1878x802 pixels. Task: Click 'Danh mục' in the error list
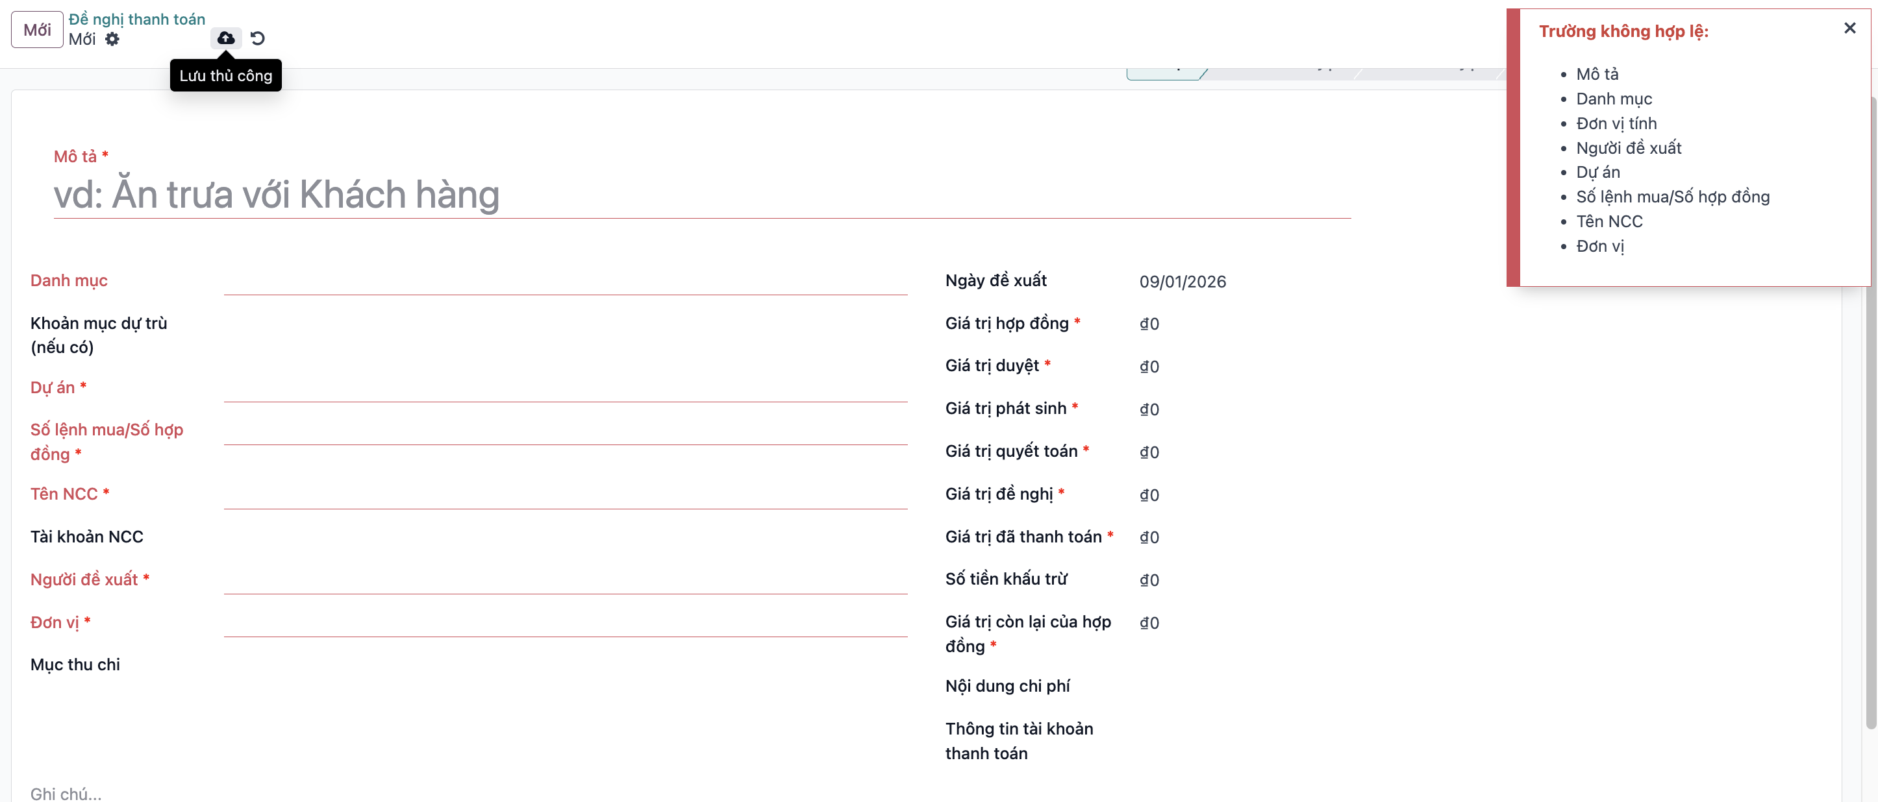(x=1614, y=99)
